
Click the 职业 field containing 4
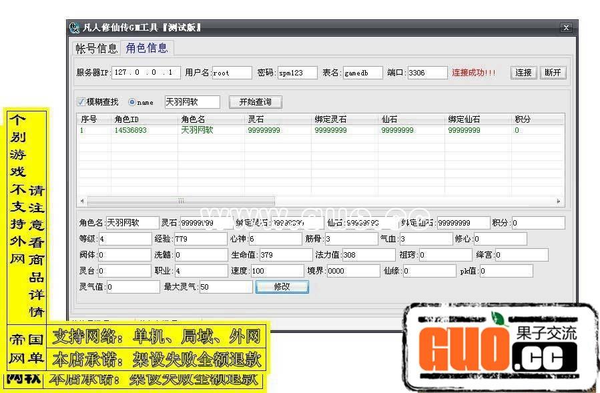click(202, 271)
